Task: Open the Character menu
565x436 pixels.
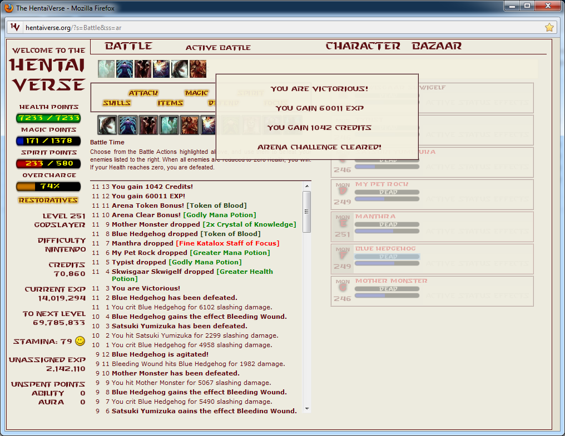Action: point(363,46)
